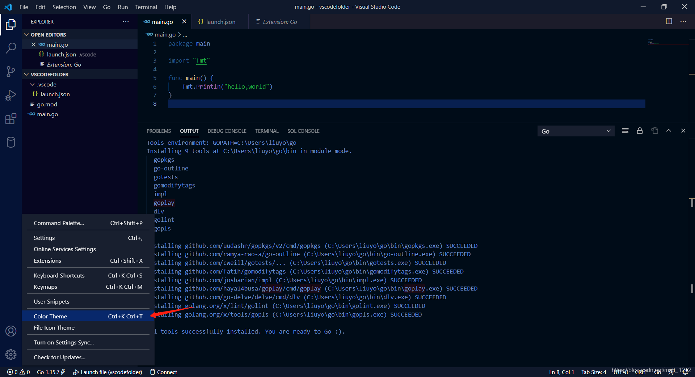Open the Extensions view icon
The height and width of the screenshot is (377, 695).
pyautogui.click(x=11, y=119)
